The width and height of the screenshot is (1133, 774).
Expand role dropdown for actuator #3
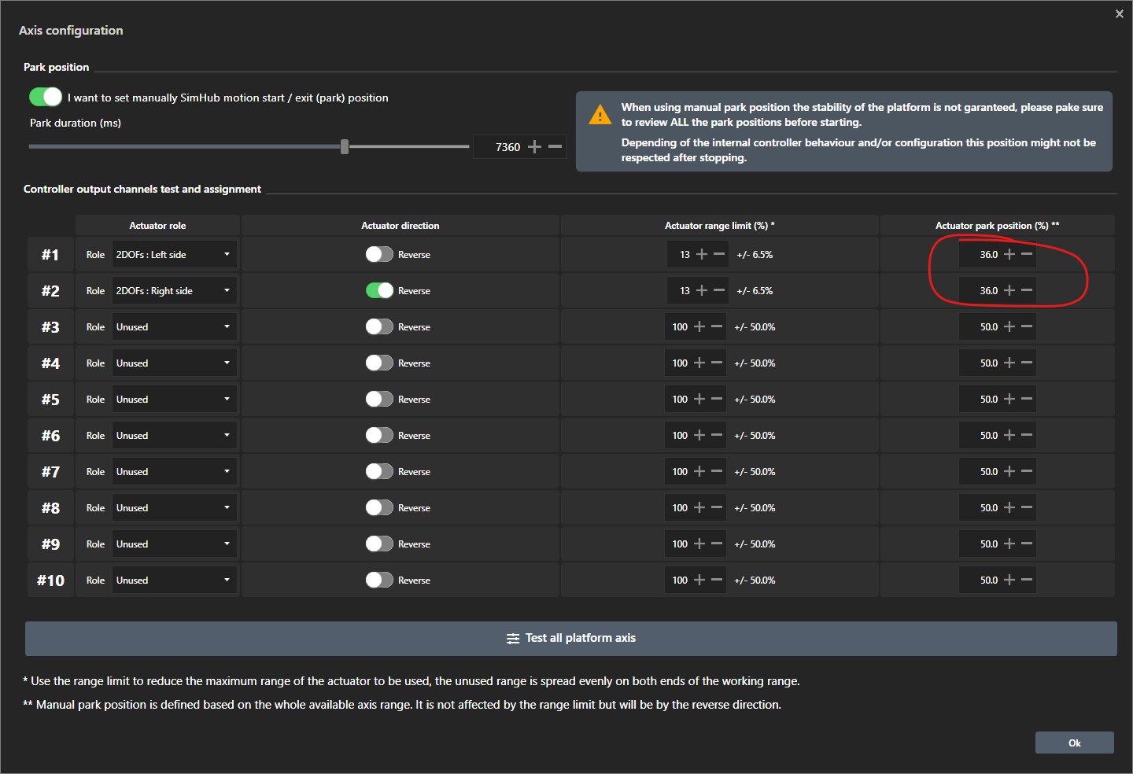[x=174, y=327]
